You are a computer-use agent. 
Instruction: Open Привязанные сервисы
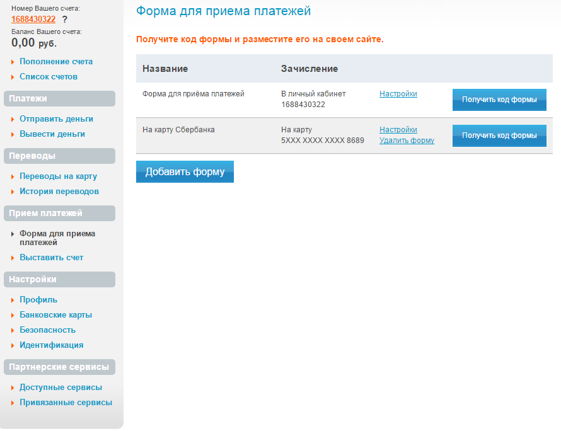click(66, 403)
